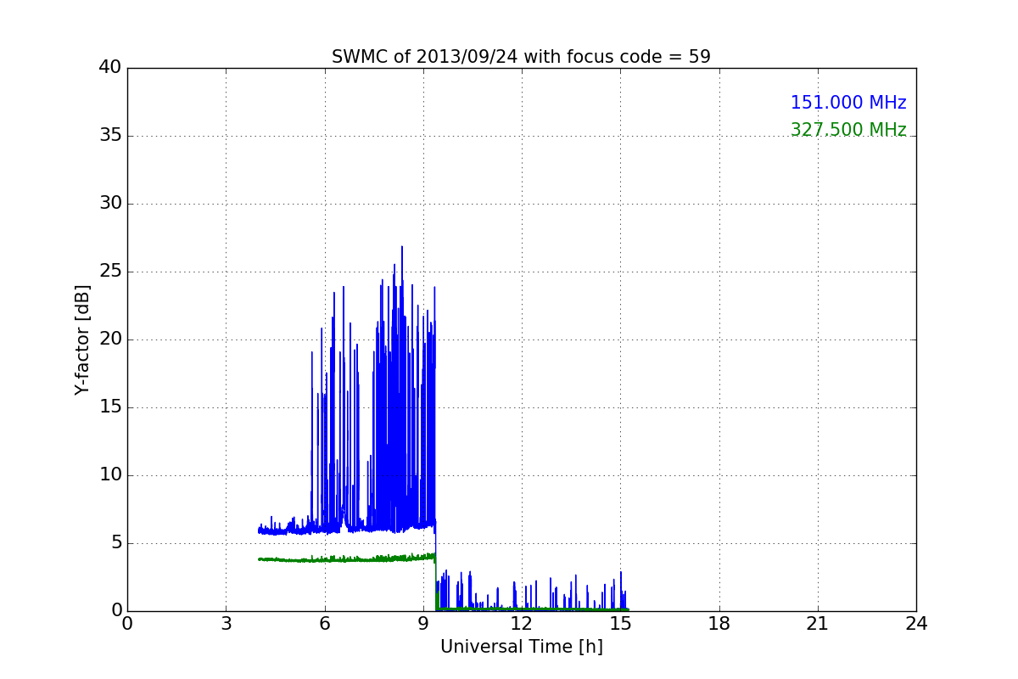Click the '3' tick on the time axis

[x=226, y=624]
